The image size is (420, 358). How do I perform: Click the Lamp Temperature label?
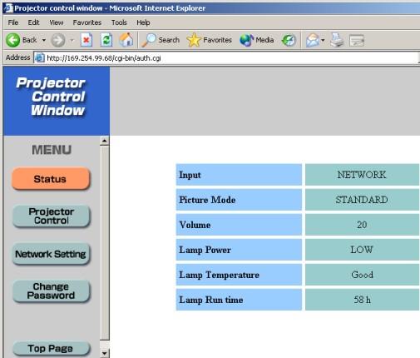pos(220,275)
